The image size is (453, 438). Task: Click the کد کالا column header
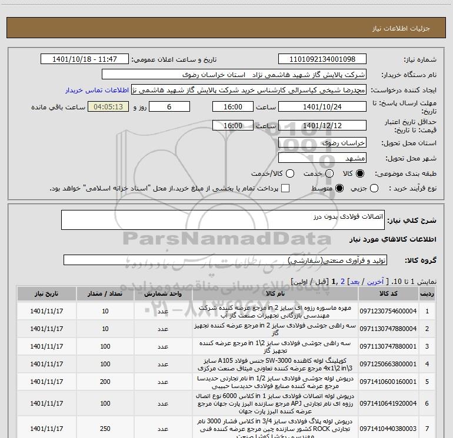(388, 293)
